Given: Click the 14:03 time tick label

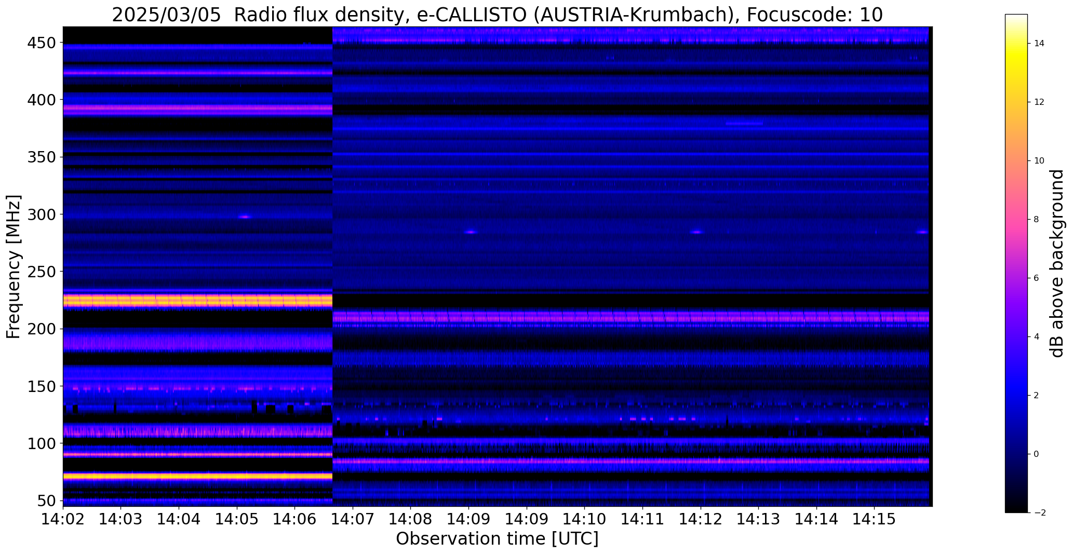Looking at the screenshot, I should pyautogui.click(x=121, y=519).
